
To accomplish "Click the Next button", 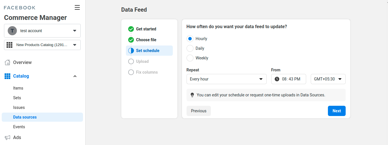I will point(336,111).
